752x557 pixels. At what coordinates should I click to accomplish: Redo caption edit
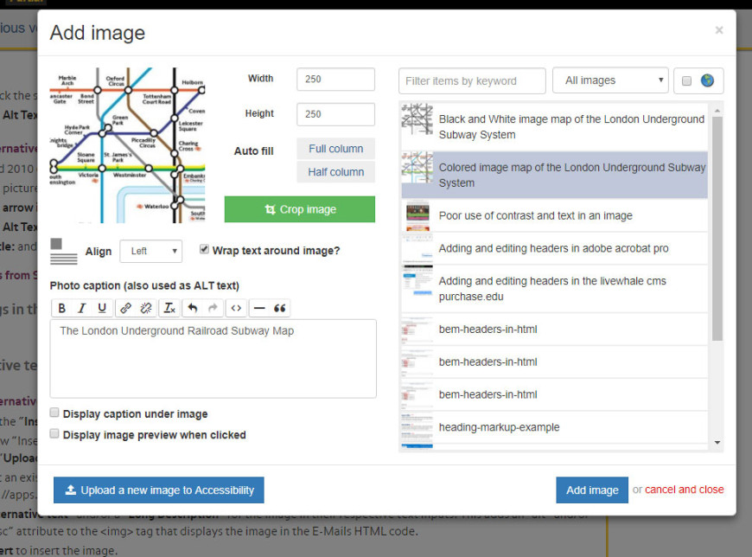(213, 308)
